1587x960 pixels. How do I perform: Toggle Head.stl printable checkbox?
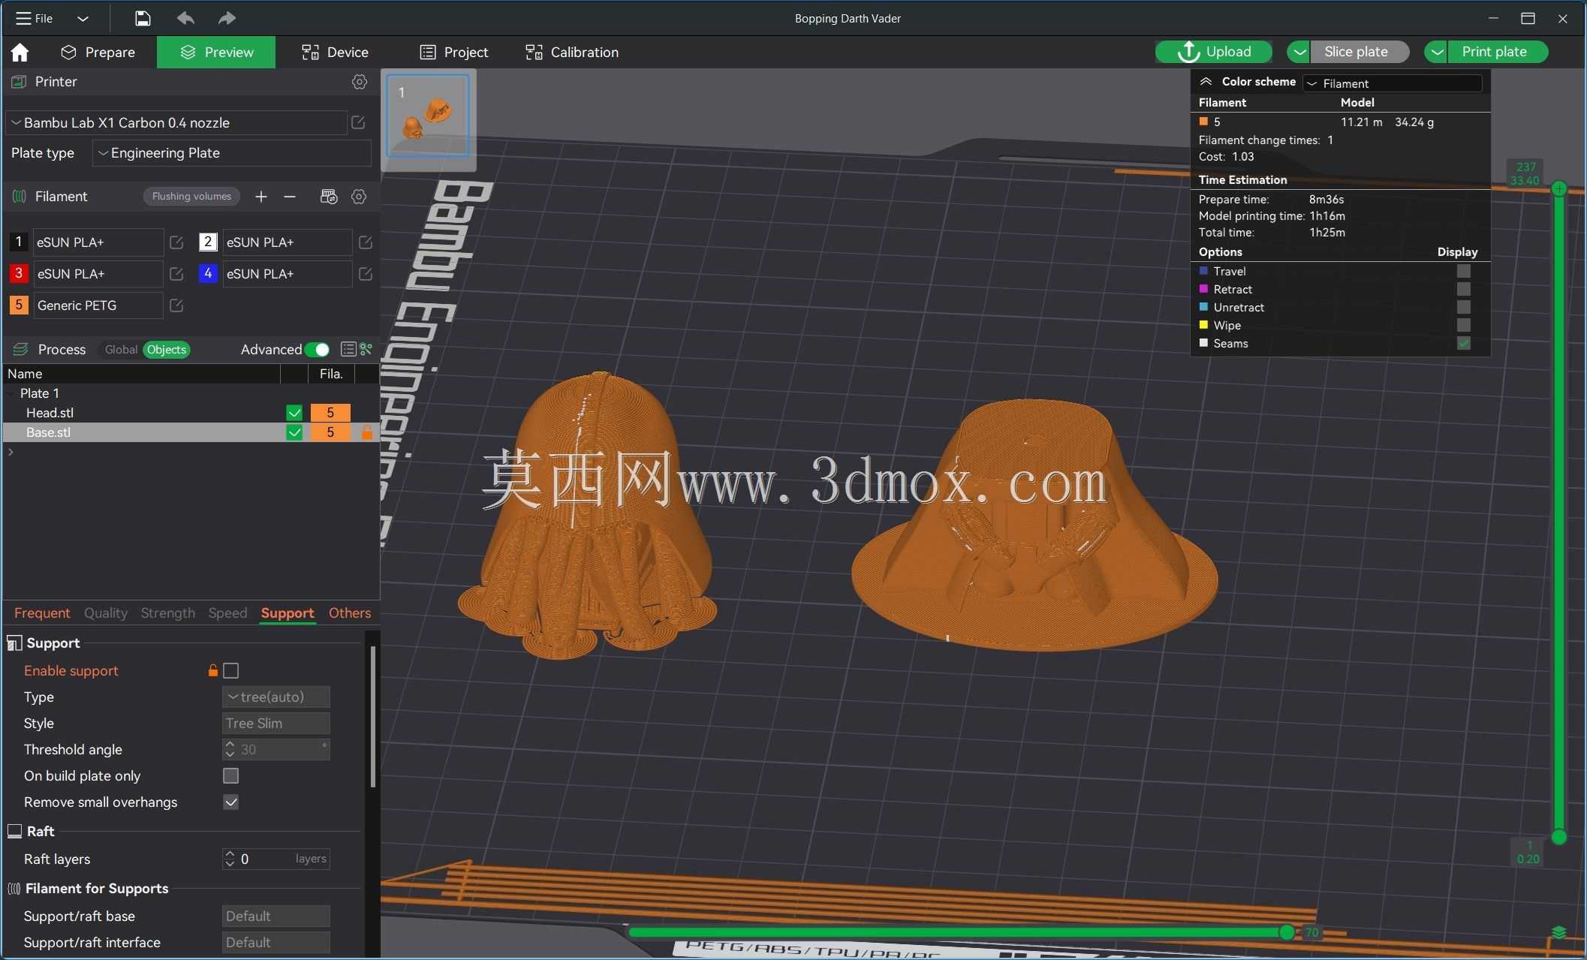(294, 413)
